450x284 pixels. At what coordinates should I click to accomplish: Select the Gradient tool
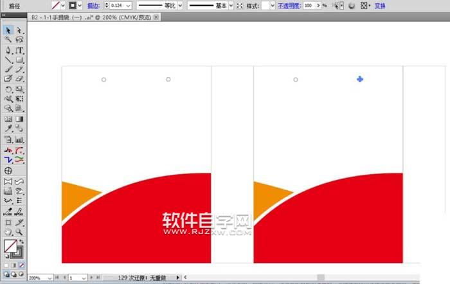19,119
